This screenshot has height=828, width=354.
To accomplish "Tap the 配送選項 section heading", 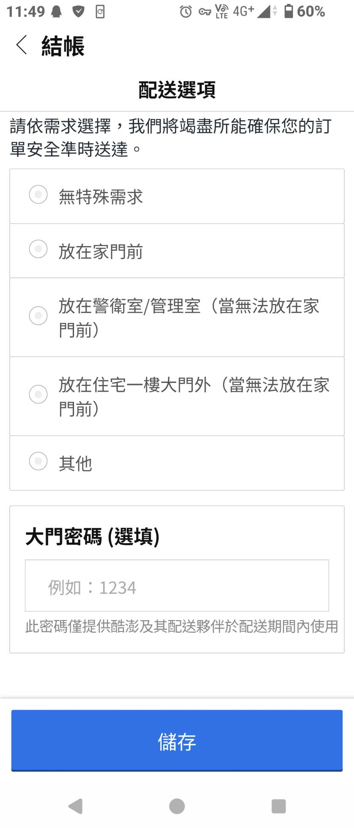I will coord(177,90).
